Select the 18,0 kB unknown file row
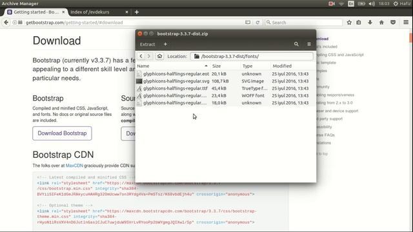 click(226, 103)
